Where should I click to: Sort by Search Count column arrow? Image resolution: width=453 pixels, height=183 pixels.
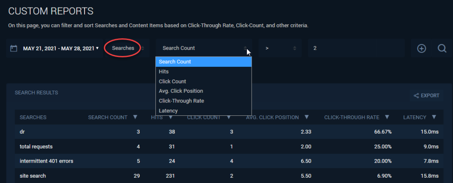135,117
